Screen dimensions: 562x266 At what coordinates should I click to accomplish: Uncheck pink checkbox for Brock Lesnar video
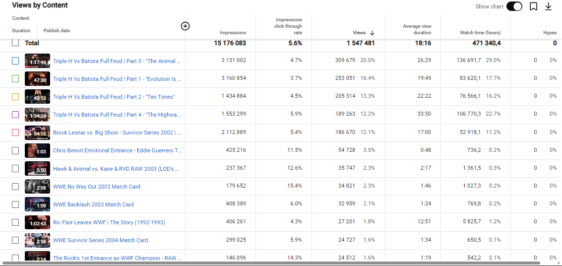coord(15,133)
